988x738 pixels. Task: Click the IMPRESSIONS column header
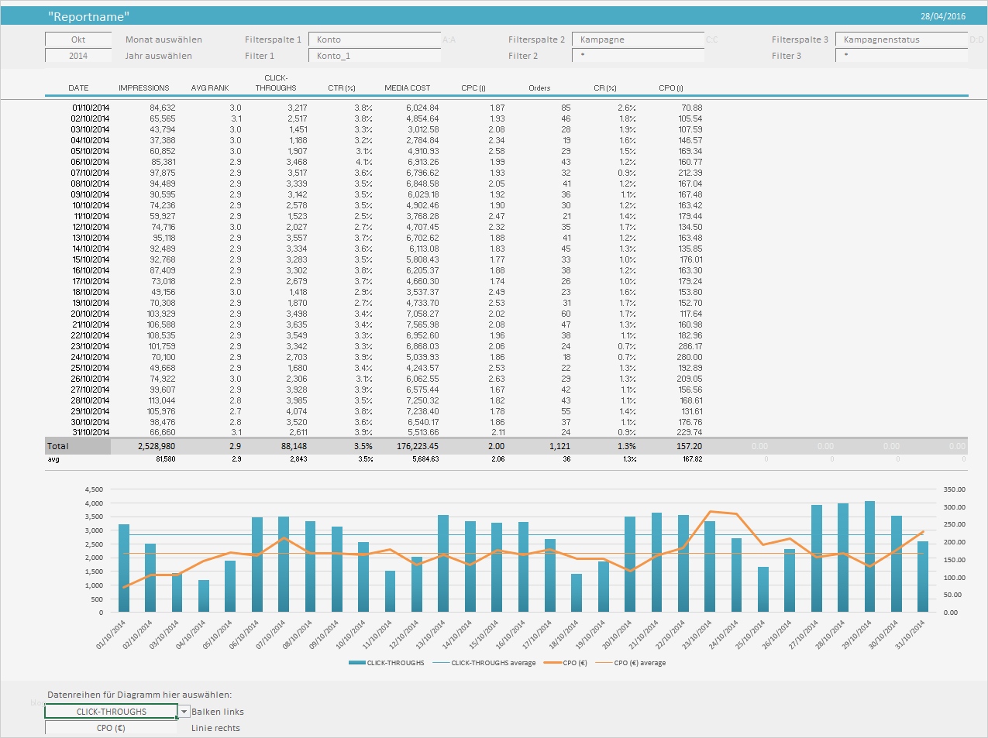pyautogui.click(x=144, y=88)
